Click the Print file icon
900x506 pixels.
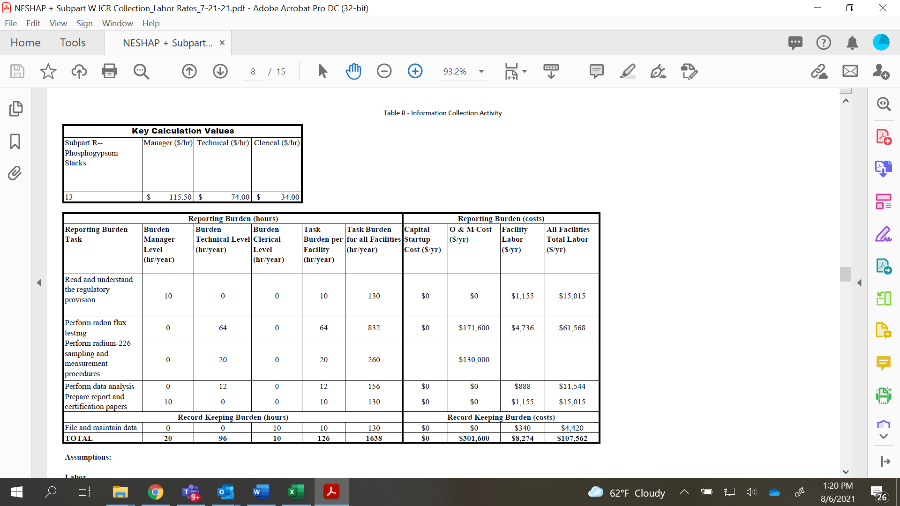pyautogui.click(x=109, y=71)
